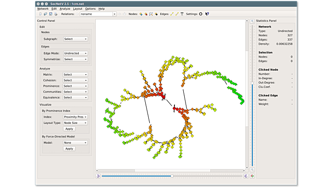Apply the Force-Directed Model layout
333x187 pixels.
pyautogui.click(x=69, y=149)
